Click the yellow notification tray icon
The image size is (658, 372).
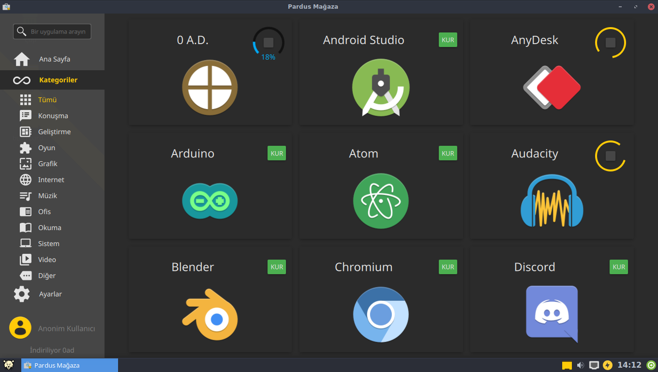coord(567,365)
